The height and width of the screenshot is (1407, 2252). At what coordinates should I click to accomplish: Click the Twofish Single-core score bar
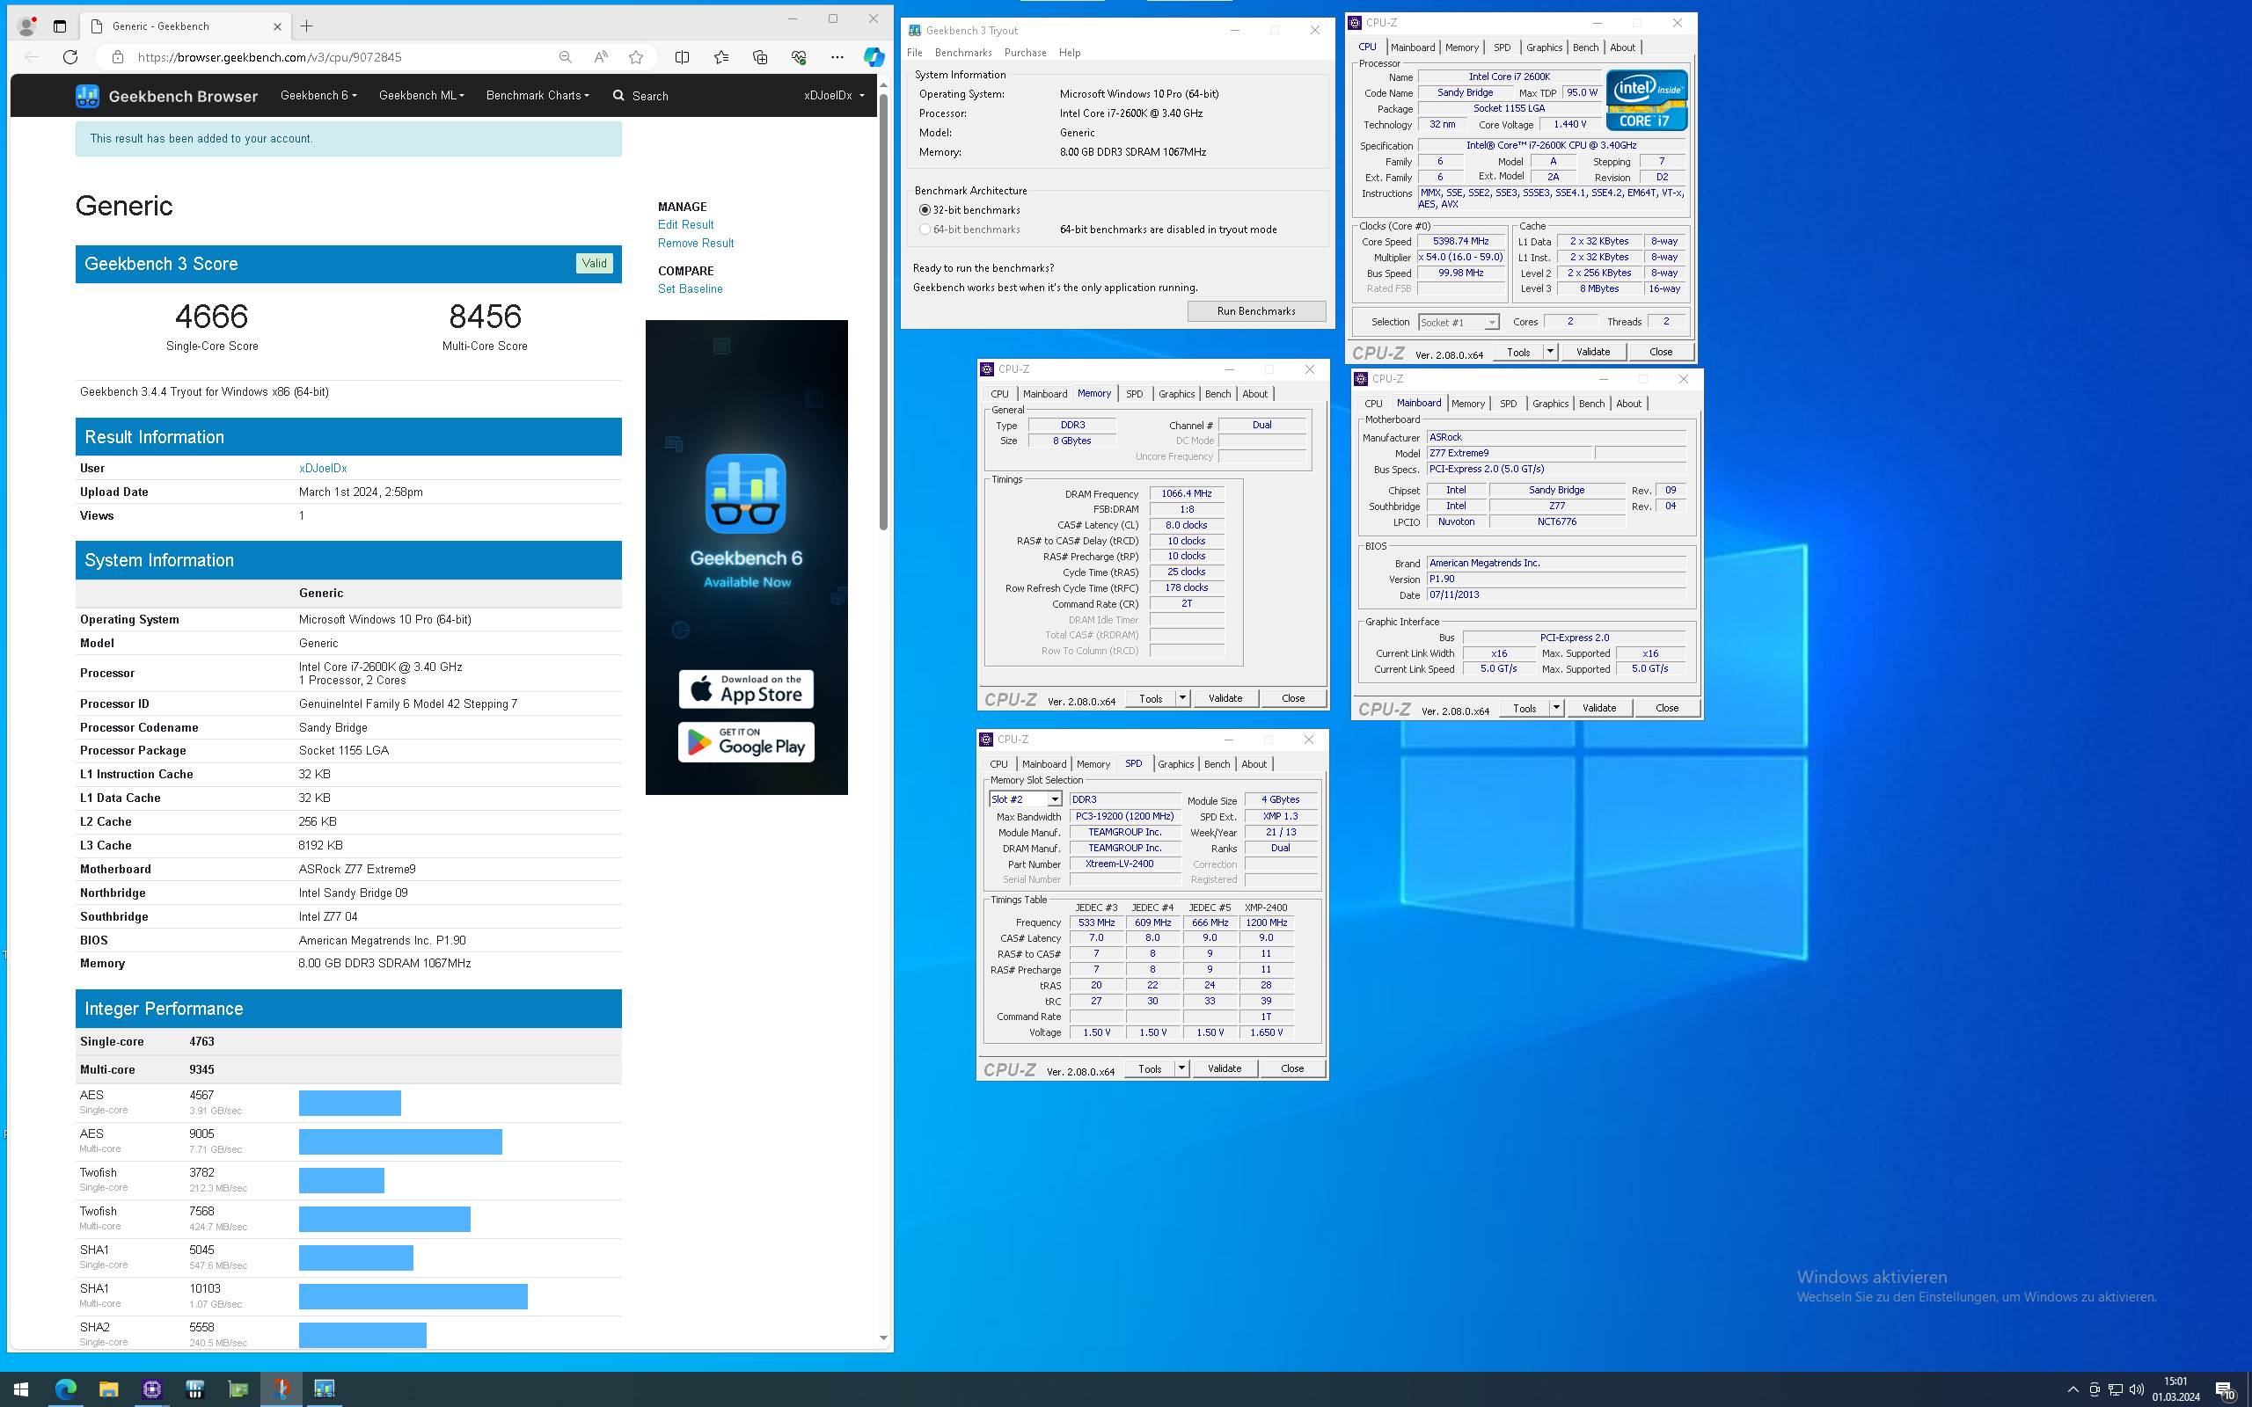[341, 1180]
